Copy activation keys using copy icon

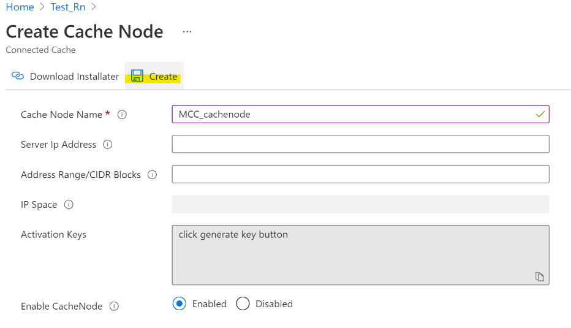540,277
